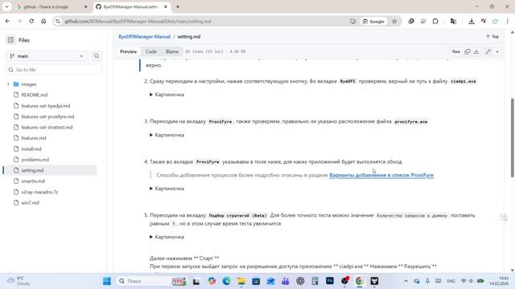This screenshot has width=515, height=289.
Task: Edit this file pencil icon
Action: 488,51
